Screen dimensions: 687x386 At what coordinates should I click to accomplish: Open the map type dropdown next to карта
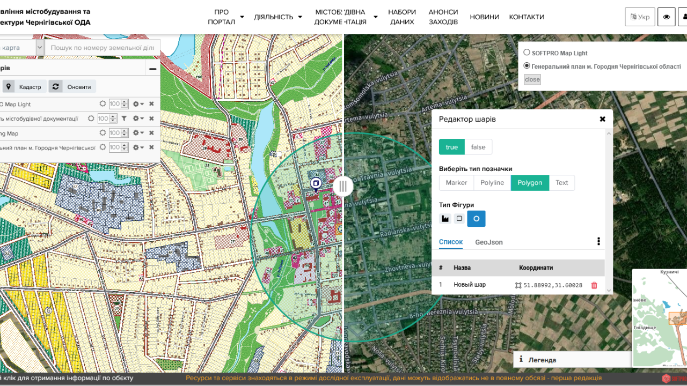click(39, 48)
